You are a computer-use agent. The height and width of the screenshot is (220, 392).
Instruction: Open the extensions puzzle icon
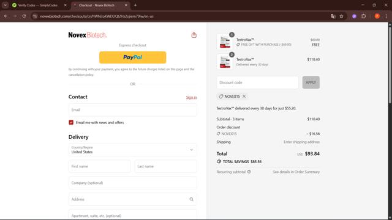tap(363, 16)
